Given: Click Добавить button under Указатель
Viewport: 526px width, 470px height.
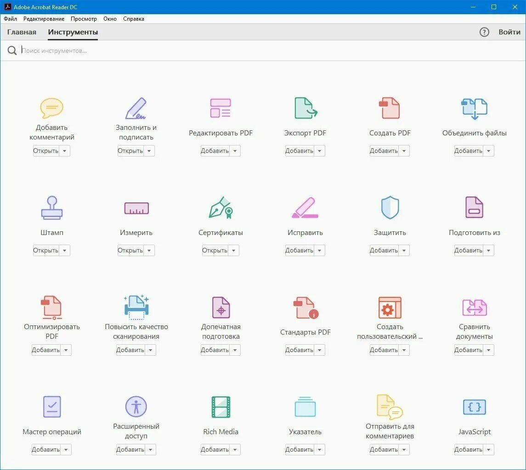Looking at the screenshot, I should [299, 449].
